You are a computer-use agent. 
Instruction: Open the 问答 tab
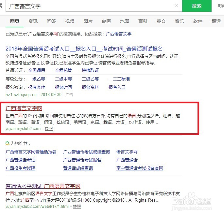pyautogui.click(x=51, y=21)
